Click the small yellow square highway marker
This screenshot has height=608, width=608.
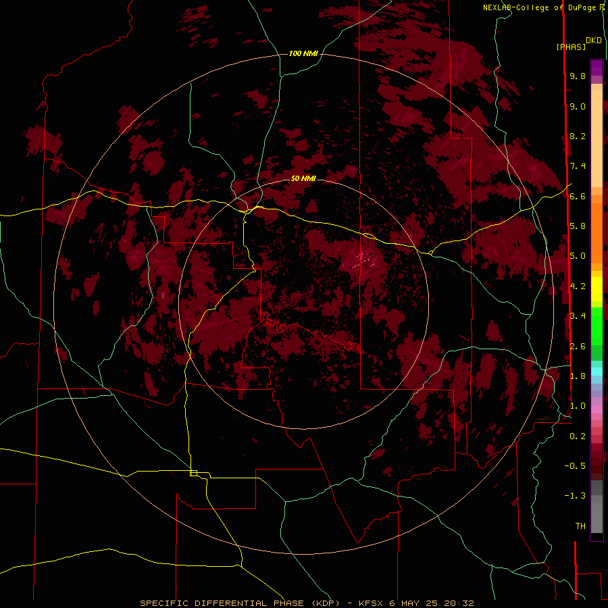pyautogui.click(x=193, y=473)
